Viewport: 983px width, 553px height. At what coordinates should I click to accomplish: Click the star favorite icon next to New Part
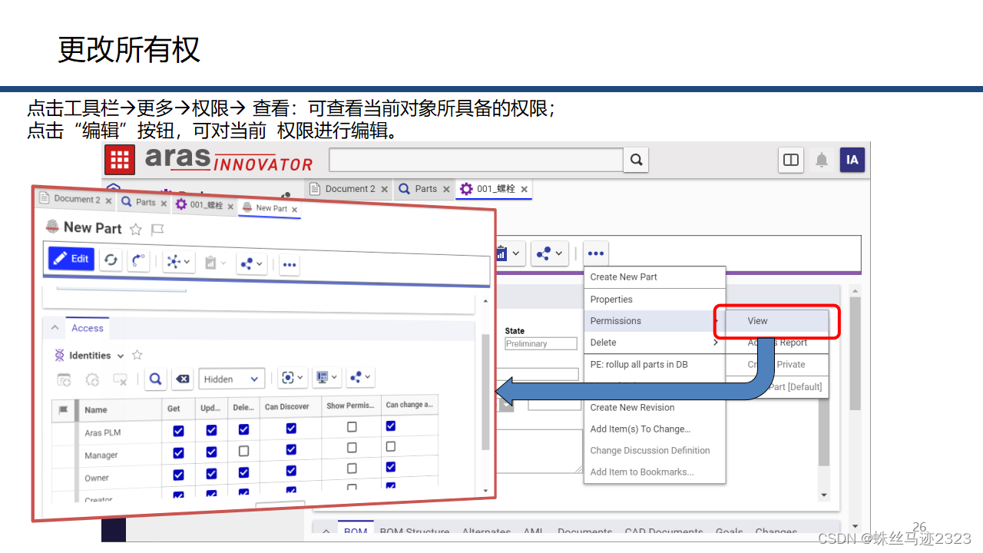135,227
